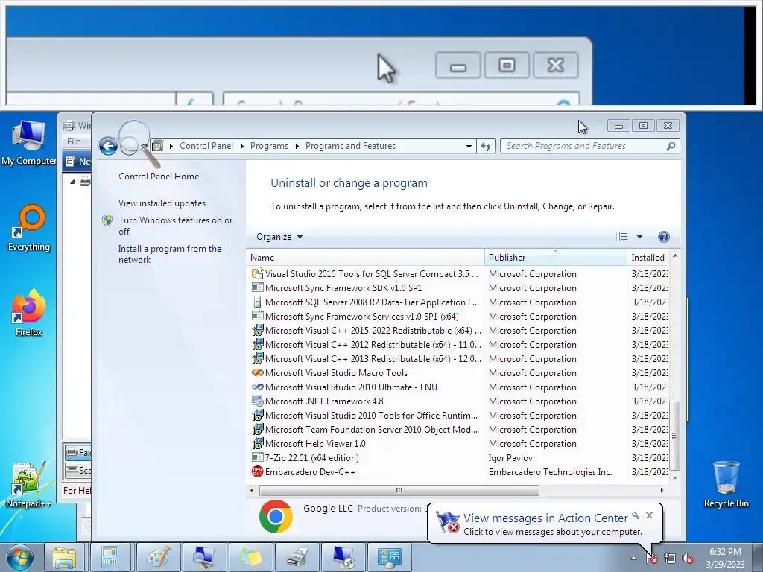Click the taskbar clock showing 6:32 PM
This screenshot has width=763, height=572.
[x=725, y=558]
